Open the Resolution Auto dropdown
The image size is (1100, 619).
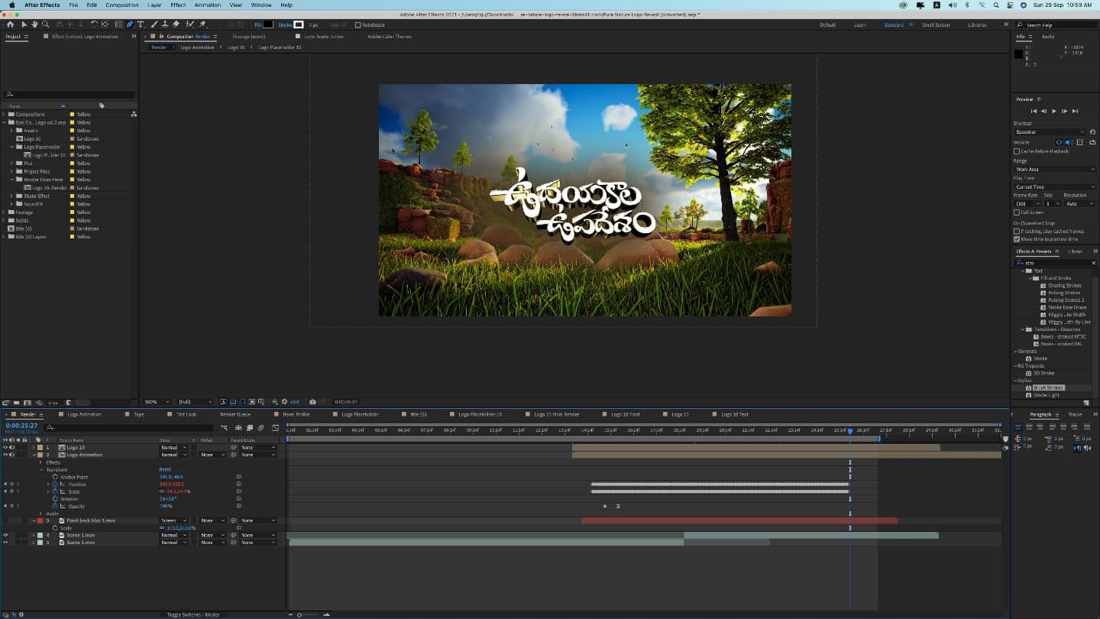(x=1080, y=204)
